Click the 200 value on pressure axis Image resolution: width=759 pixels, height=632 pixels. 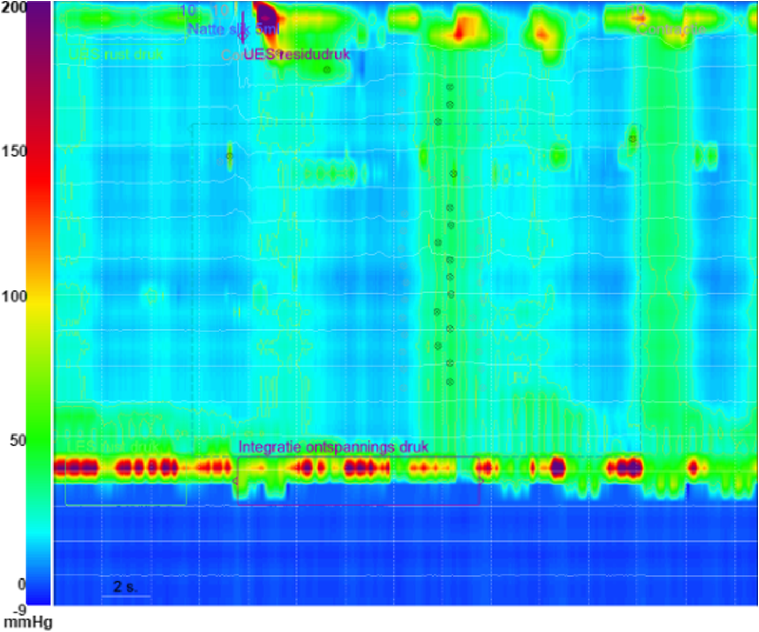pyautogui.click(x=14, y=7)
